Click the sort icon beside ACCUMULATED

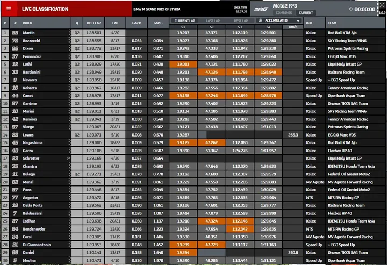(261, 20)
